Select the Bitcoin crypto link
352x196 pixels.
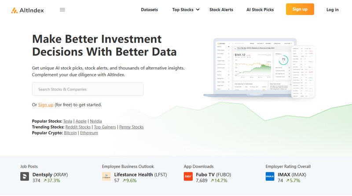(x=70, y=133)
